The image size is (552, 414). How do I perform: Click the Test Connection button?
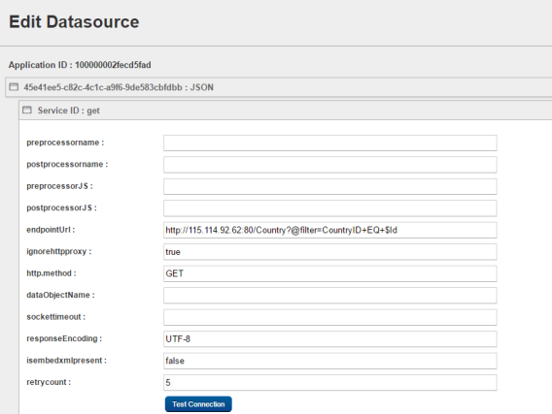198,404
